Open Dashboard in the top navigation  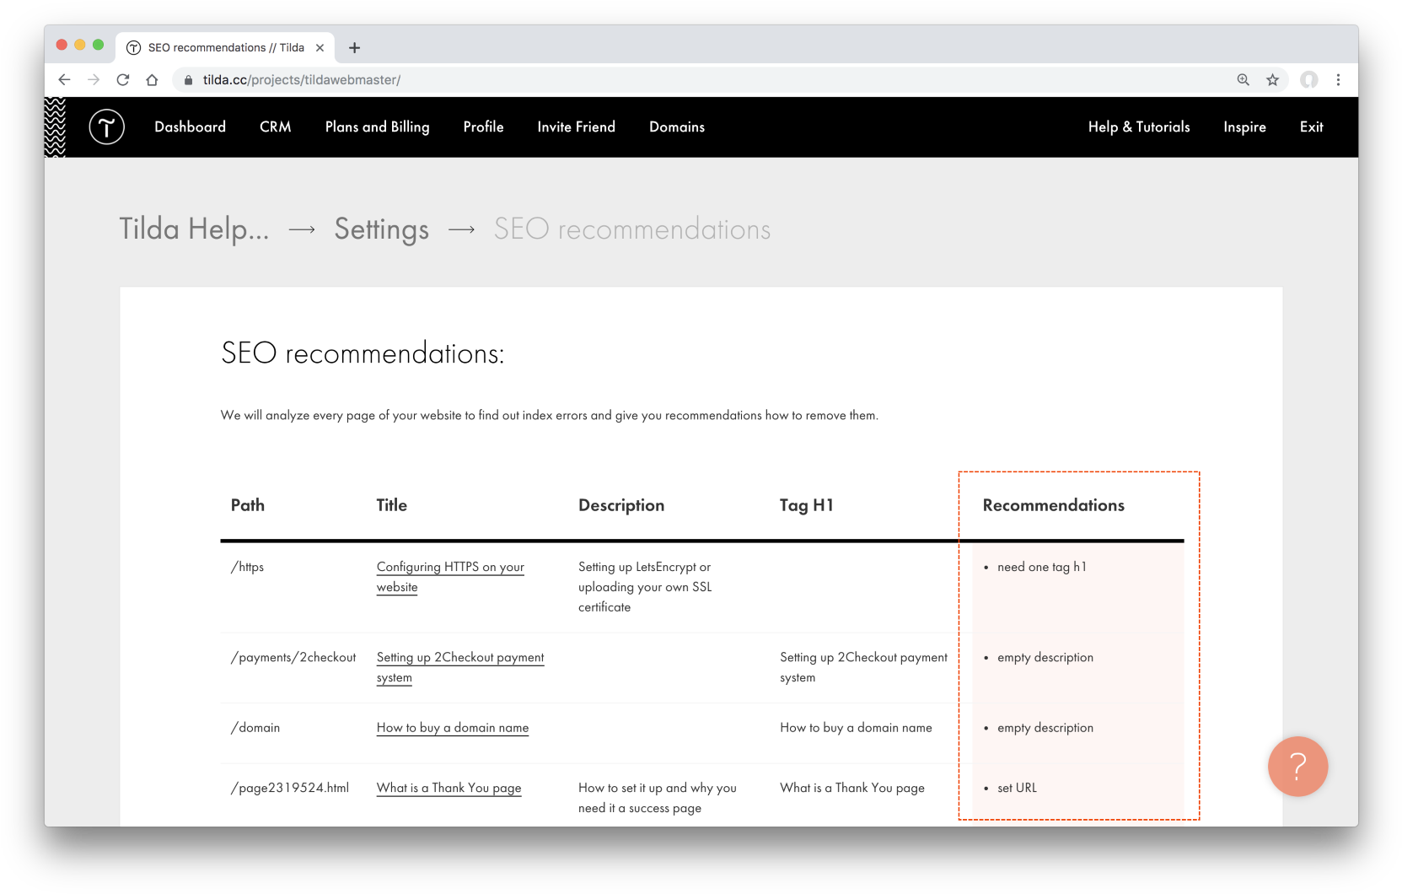[x=190, y=127]
